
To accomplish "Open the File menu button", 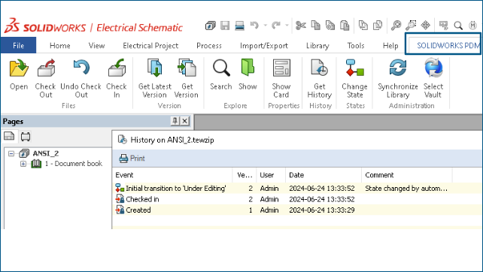I will [18, 45].
